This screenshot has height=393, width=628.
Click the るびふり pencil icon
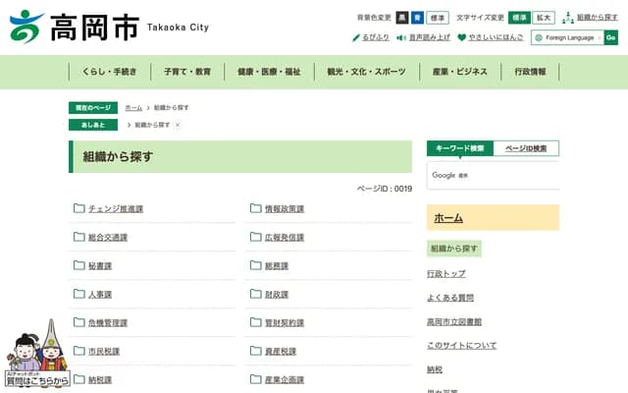[355, 37]
